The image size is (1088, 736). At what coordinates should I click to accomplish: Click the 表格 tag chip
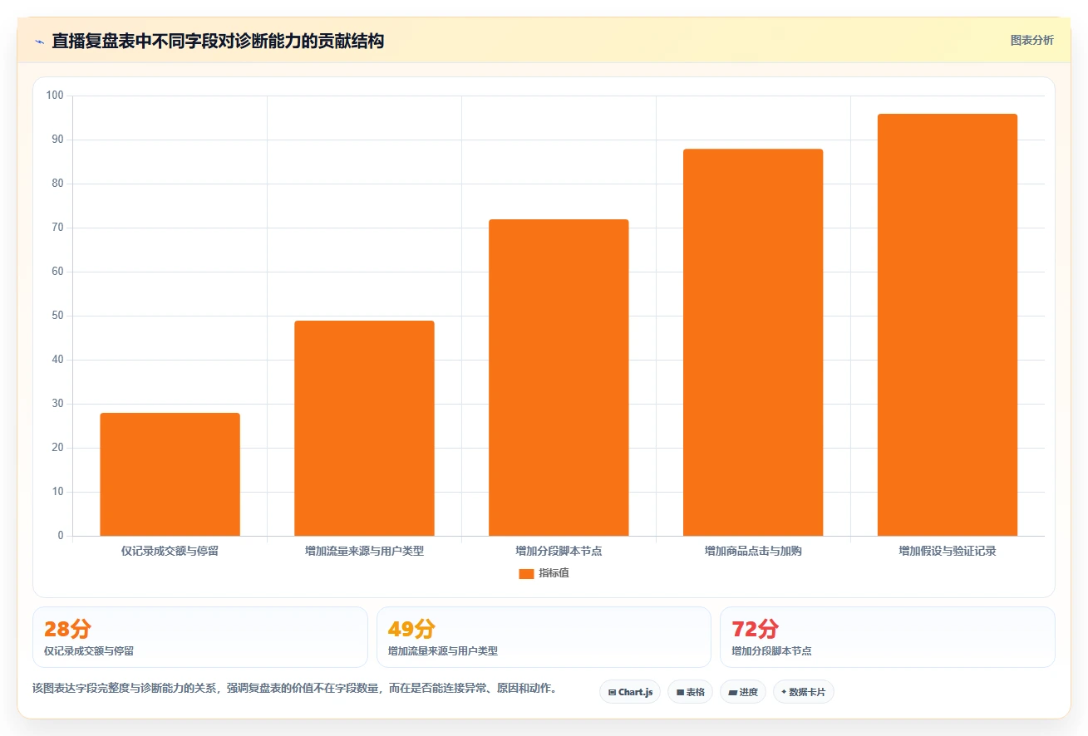(x=691, y=692)
